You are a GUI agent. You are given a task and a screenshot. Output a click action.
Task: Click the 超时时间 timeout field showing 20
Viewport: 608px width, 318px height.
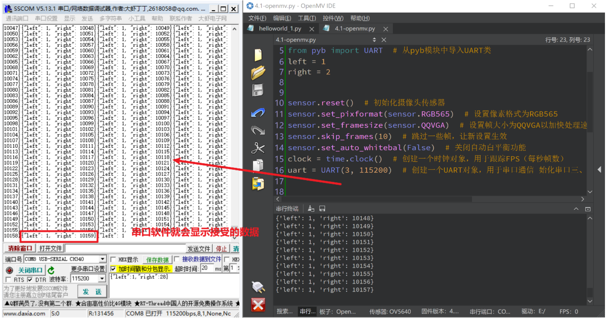point(207,268)
